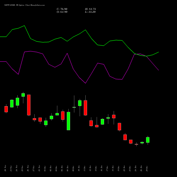The image size is (177, 177).
Task: Click the open value 'O: 61.90'
Action: tap(62, 12)
